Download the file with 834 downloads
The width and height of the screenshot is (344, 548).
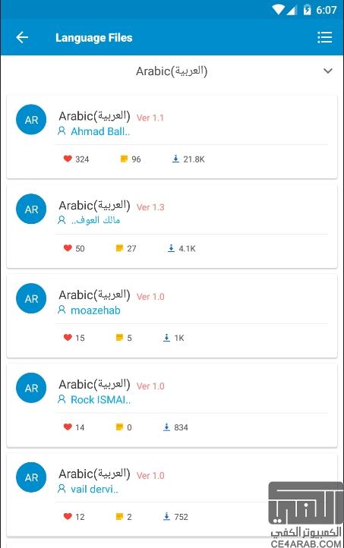click(x=166, y=427)
